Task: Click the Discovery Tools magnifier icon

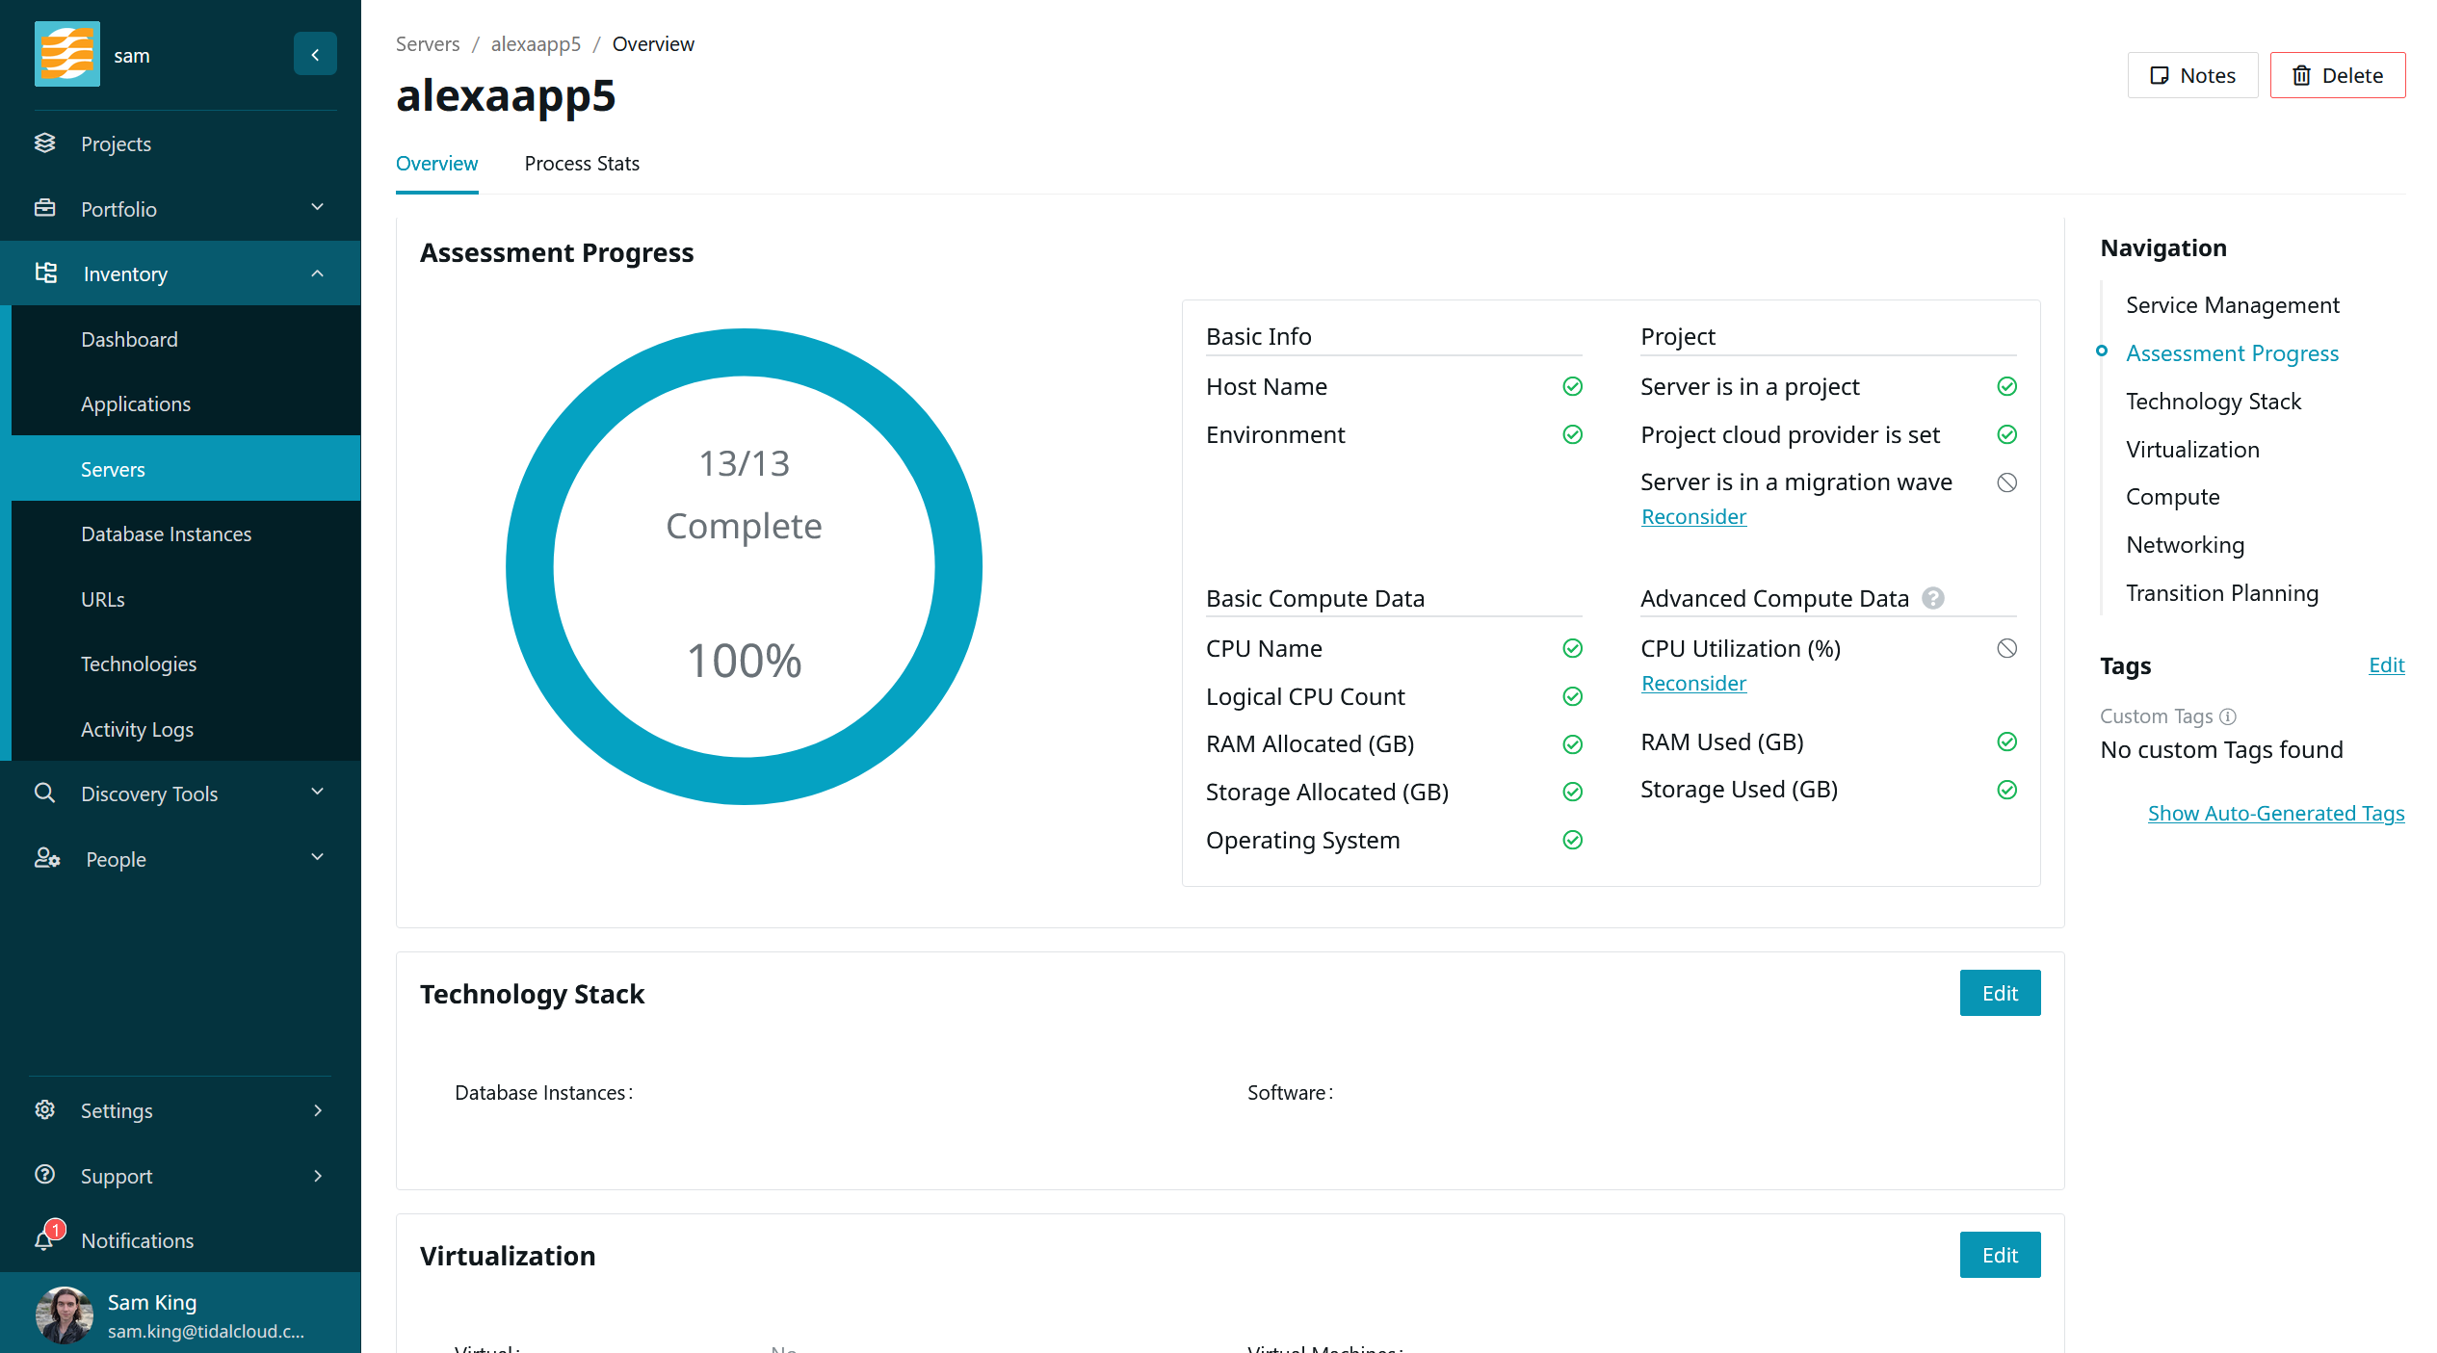Action: [45, 794]
